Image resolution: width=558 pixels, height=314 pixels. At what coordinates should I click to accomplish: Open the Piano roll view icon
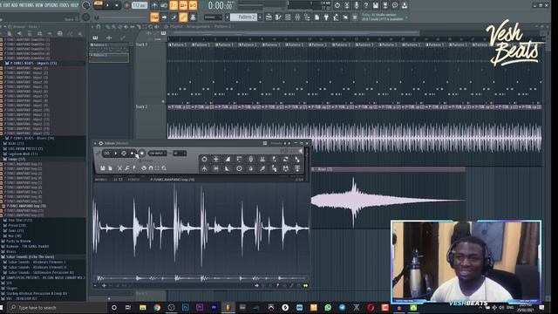(278, 17)
